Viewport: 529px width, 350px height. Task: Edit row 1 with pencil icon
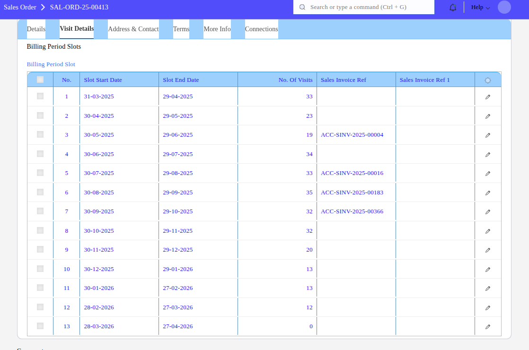(x=488, y=97)
